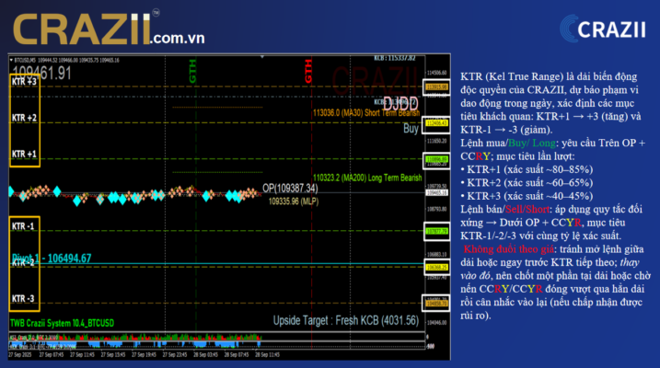Click the 109335.96 (MLP) label

pyautogui.click(x=294, y=201)
